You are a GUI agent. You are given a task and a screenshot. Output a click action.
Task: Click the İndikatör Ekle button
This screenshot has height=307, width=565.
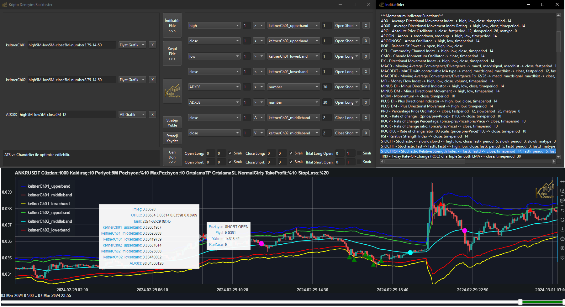[172, 25]
